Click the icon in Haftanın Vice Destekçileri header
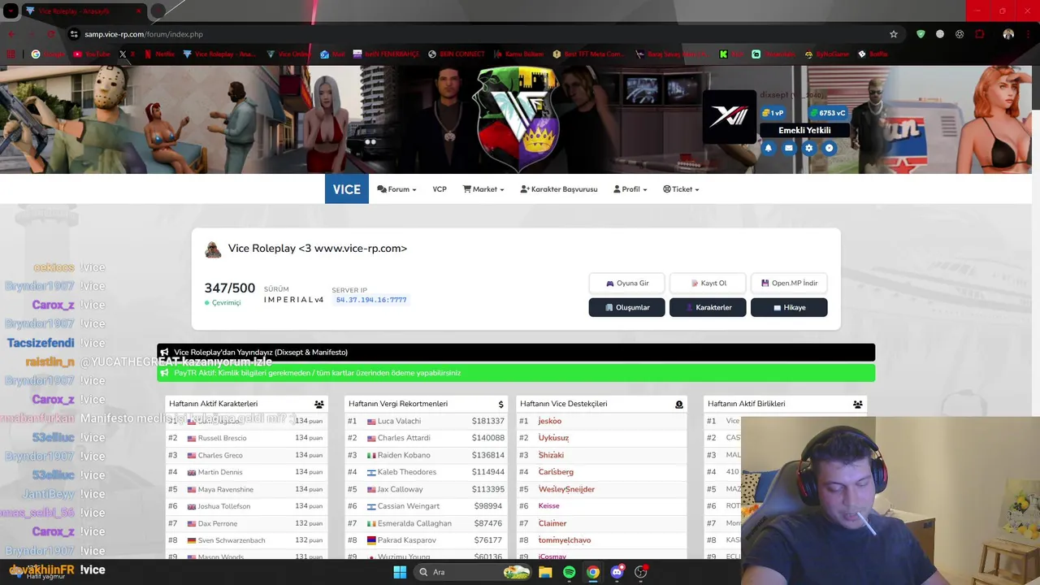Screen dimensions: 1040x585 (679, 404)
